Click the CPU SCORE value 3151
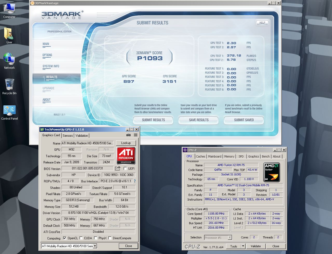This screenshot has height=254, width=332. click(x=170, y=81)
